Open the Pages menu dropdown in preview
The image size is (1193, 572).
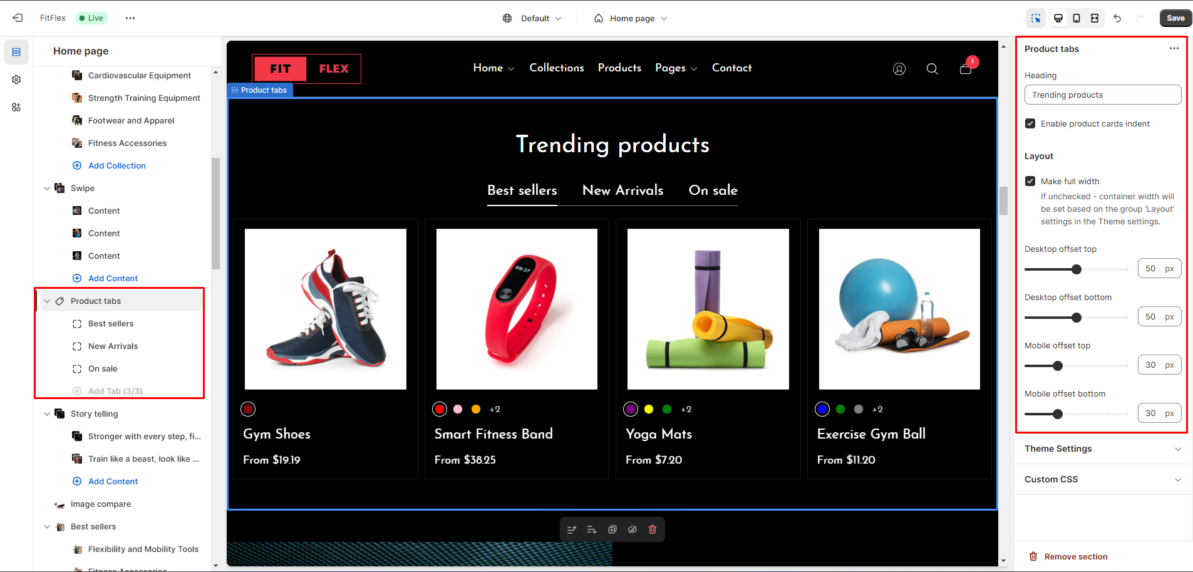(x=676, y=68)
